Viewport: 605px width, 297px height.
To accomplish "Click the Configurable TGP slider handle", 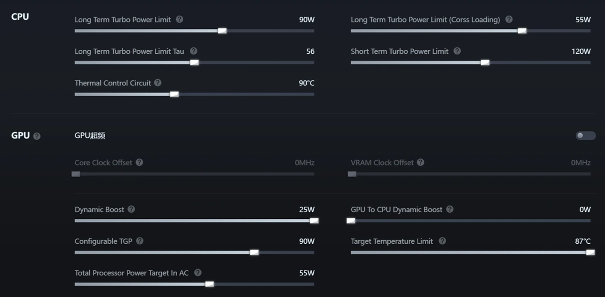I will point(254,252).
